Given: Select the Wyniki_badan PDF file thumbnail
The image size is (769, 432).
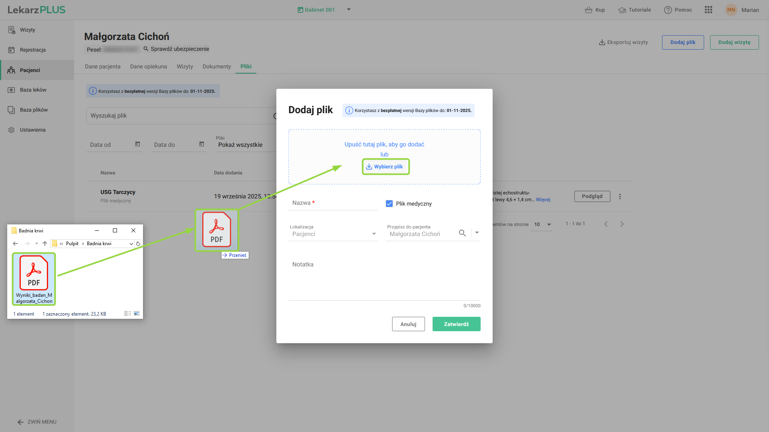Looking at the screenshot, I should click(34, 274).
